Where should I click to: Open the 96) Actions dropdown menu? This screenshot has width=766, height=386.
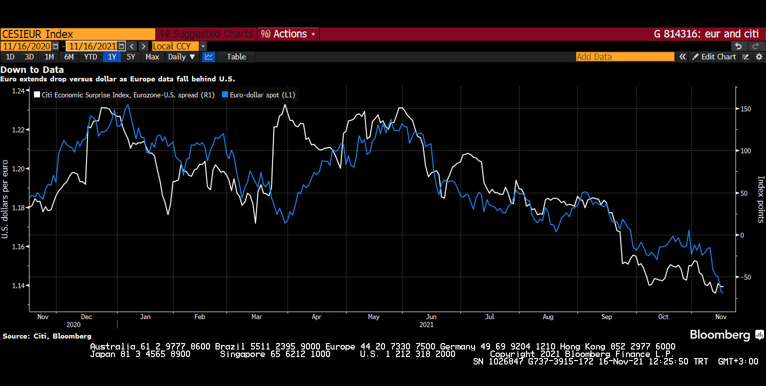click(x=288, y=34)
